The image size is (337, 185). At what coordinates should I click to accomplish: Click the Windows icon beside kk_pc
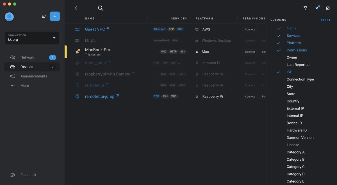(77, 41)
